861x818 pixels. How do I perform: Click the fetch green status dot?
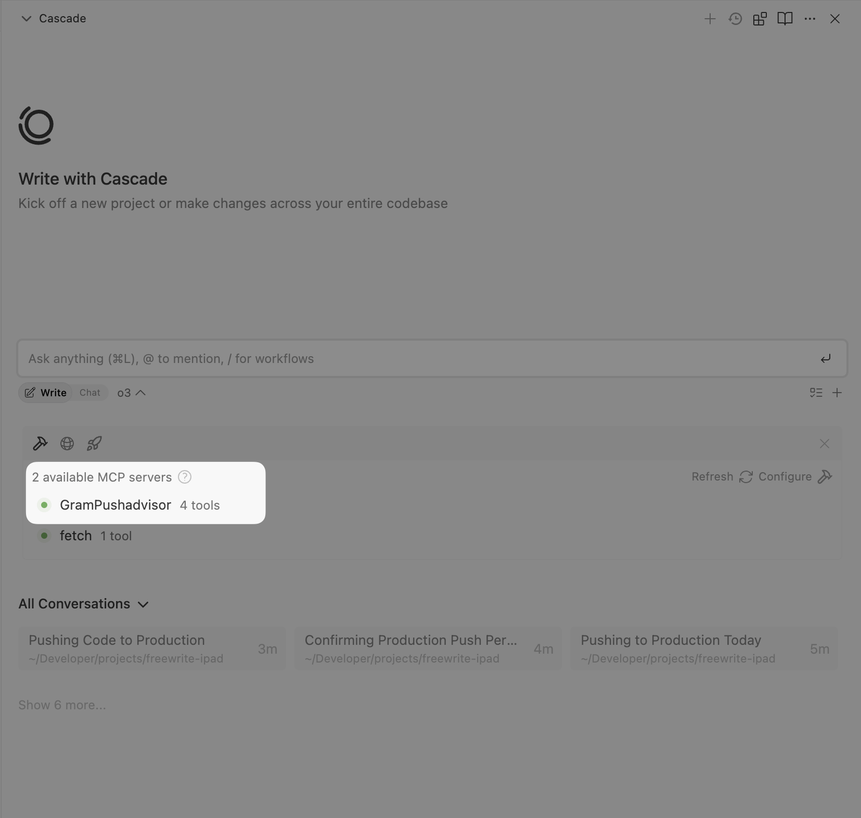[x=44, y=536]
